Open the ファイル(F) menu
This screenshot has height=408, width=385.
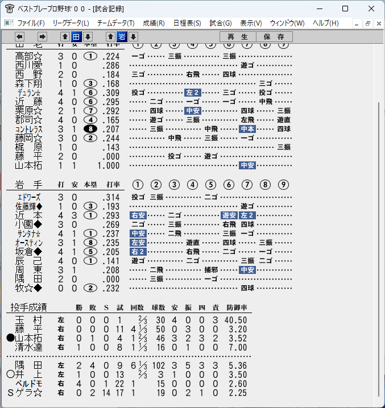point(31,23)
